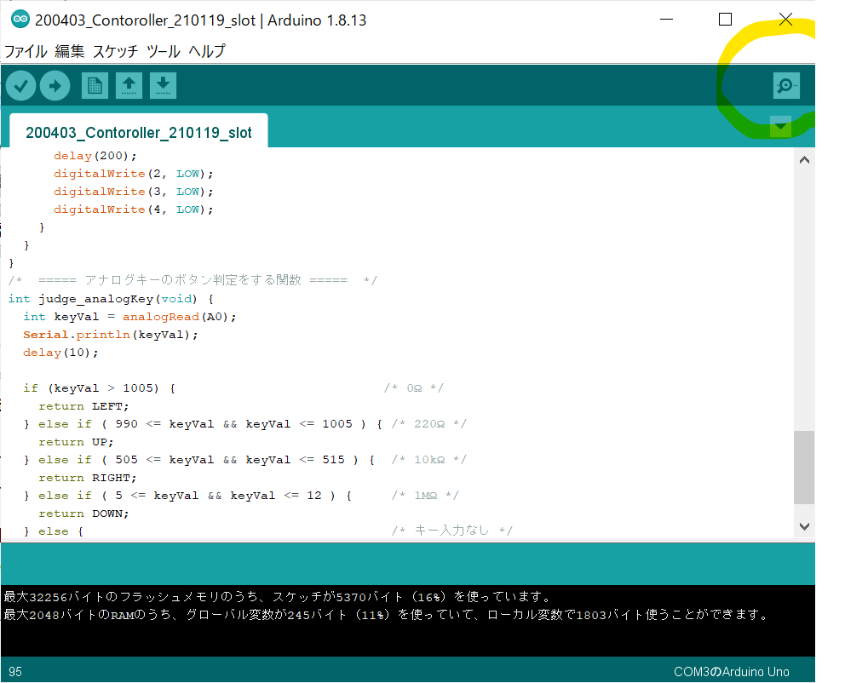Open the 編集 menu
The width and height of the screenshot is (845, 683).
70,51
